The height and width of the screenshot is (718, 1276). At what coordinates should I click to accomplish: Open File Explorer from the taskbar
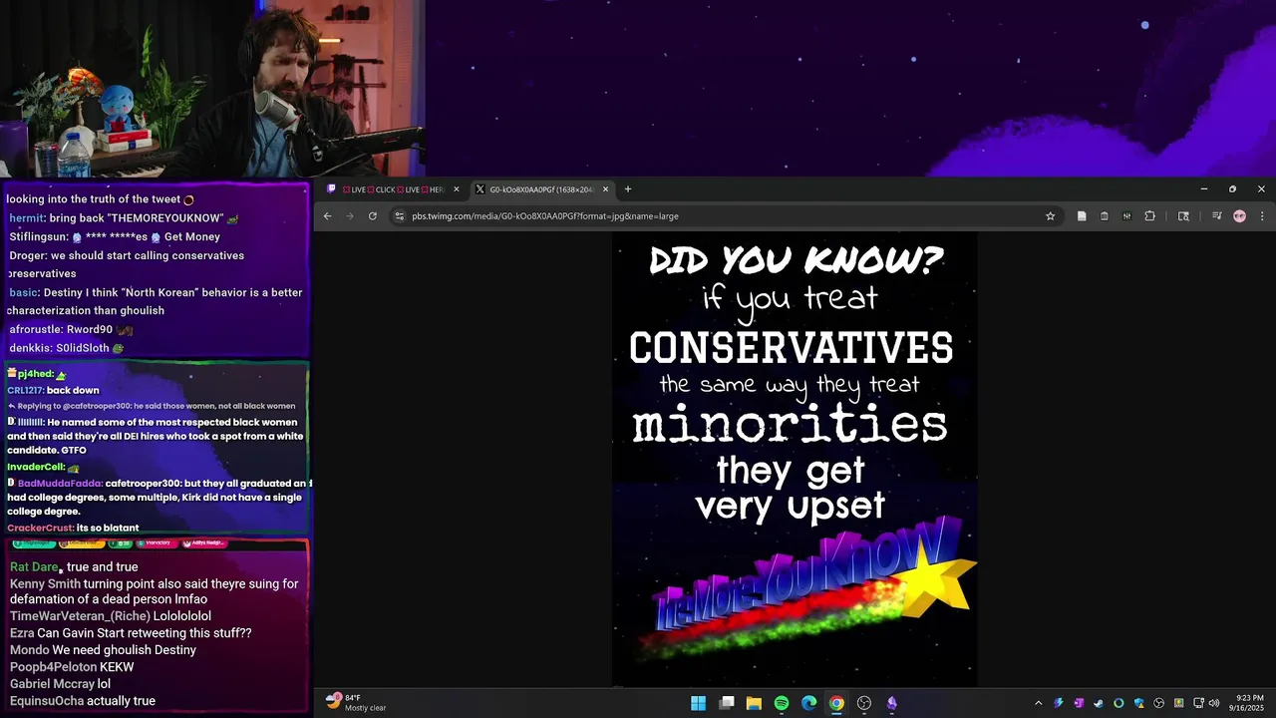[x=755, y=703]
